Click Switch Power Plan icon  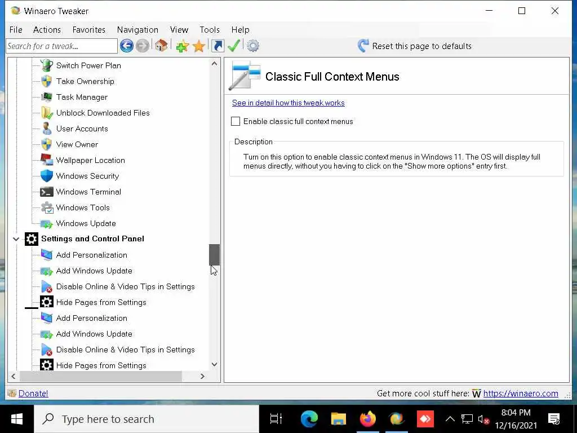[47, 65]
